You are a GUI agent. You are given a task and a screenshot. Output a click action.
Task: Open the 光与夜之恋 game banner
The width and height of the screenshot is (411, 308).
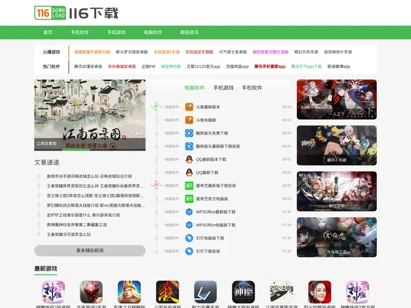point(337,237)
